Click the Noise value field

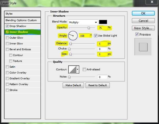tap(102, 77)
